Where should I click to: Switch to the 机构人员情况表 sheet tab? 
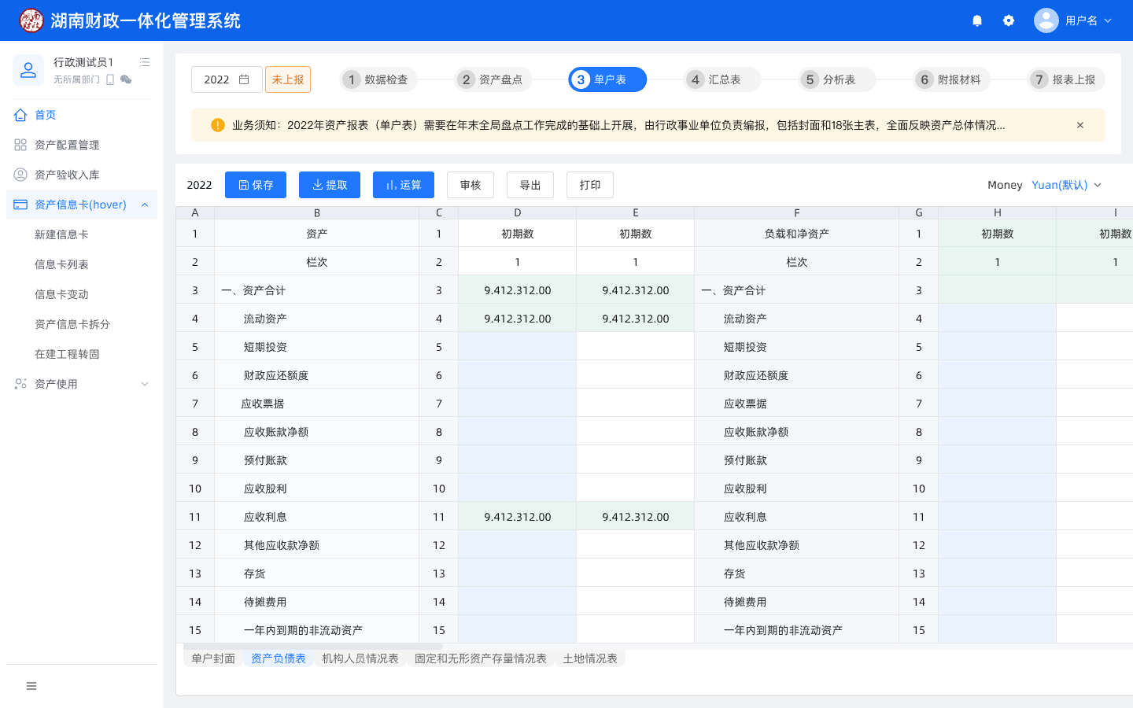point(360,658)
